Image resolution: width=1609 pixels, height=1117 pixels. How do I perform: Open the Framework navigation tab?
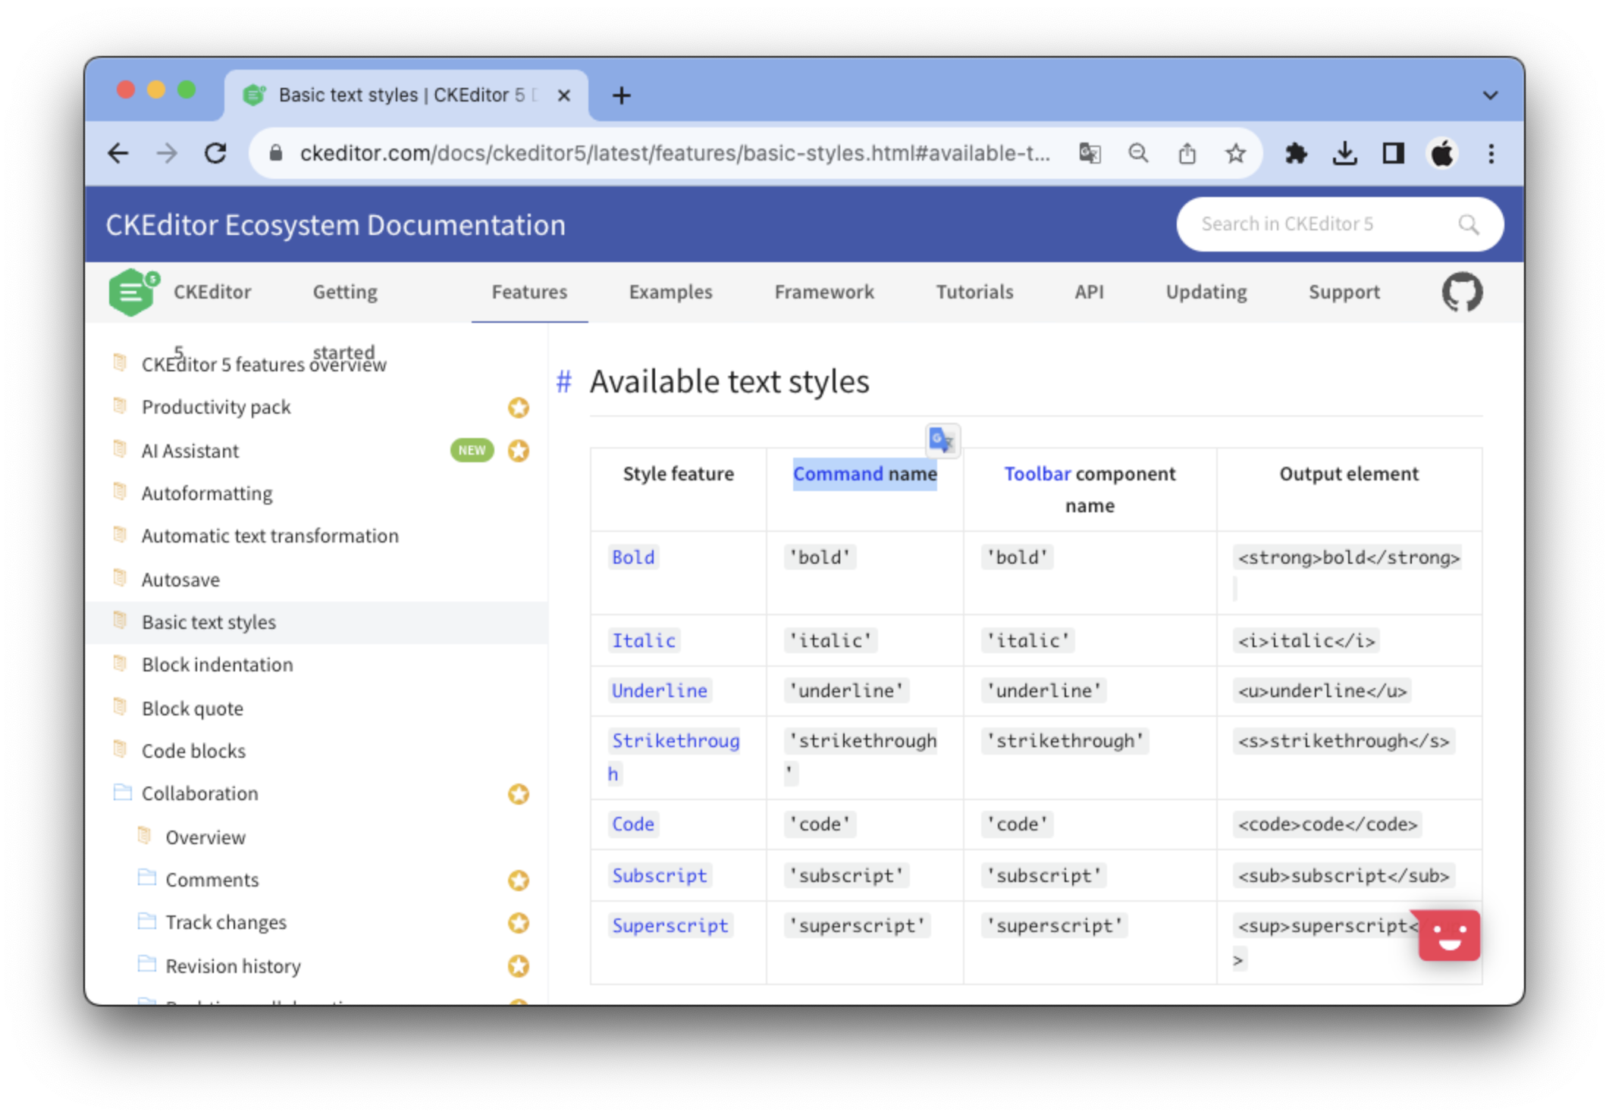823,293
